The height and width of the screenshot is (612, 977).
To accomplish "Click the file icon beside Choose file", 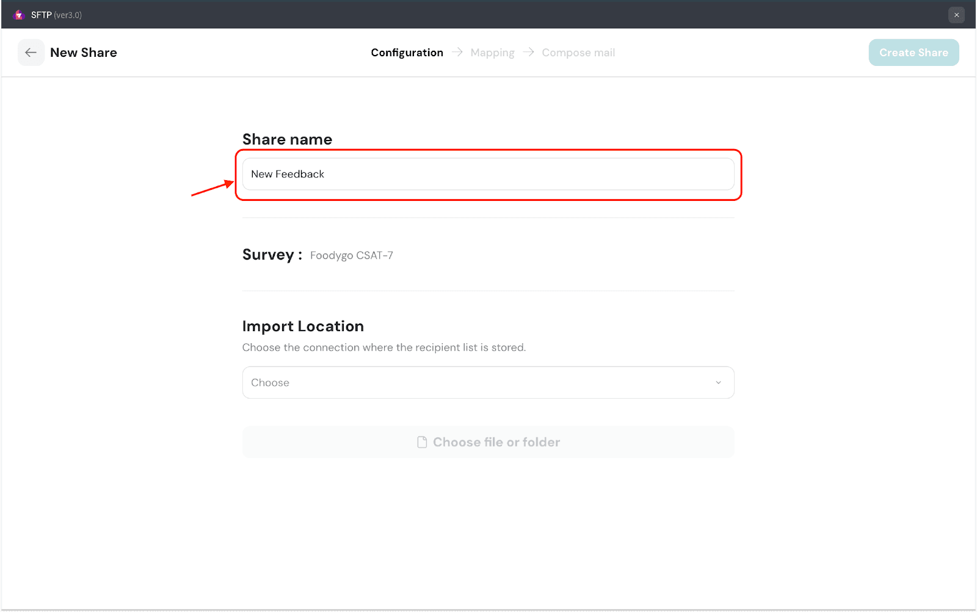I will tap(422, 442).
